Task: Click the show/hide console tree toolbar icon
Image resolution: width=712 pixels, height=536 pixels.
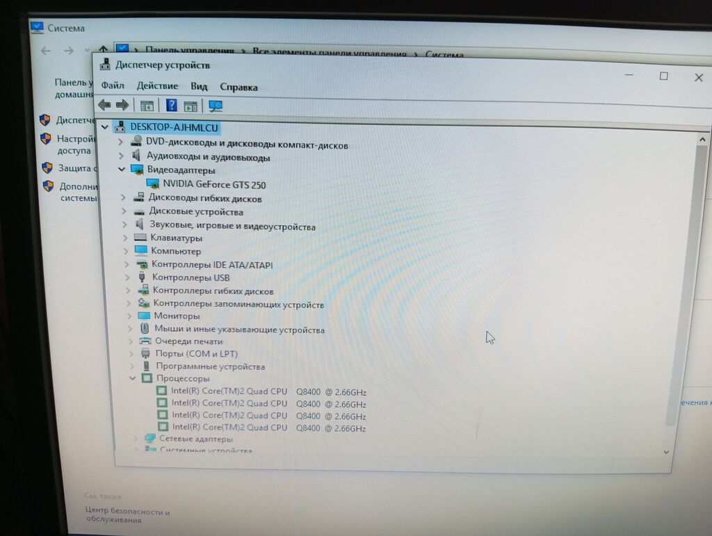Action: pos(147,106)
